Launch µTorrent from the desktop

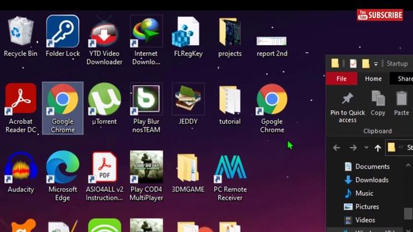[105, 104]
